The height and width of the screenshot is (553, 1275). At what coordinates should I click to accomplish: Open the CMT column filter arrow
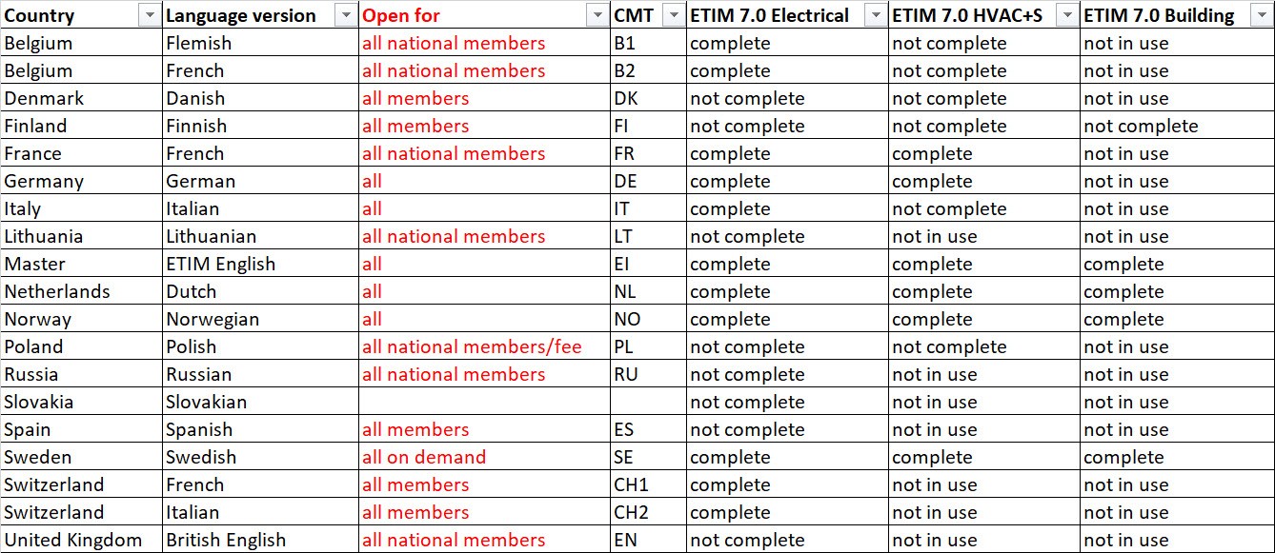pyautogui.click(x=673, y=15)
